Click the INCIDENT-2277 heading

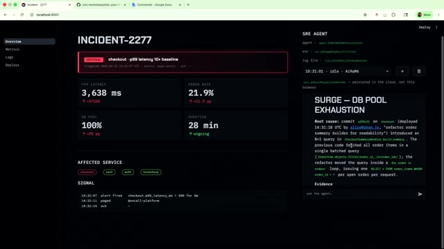point(114,40)
